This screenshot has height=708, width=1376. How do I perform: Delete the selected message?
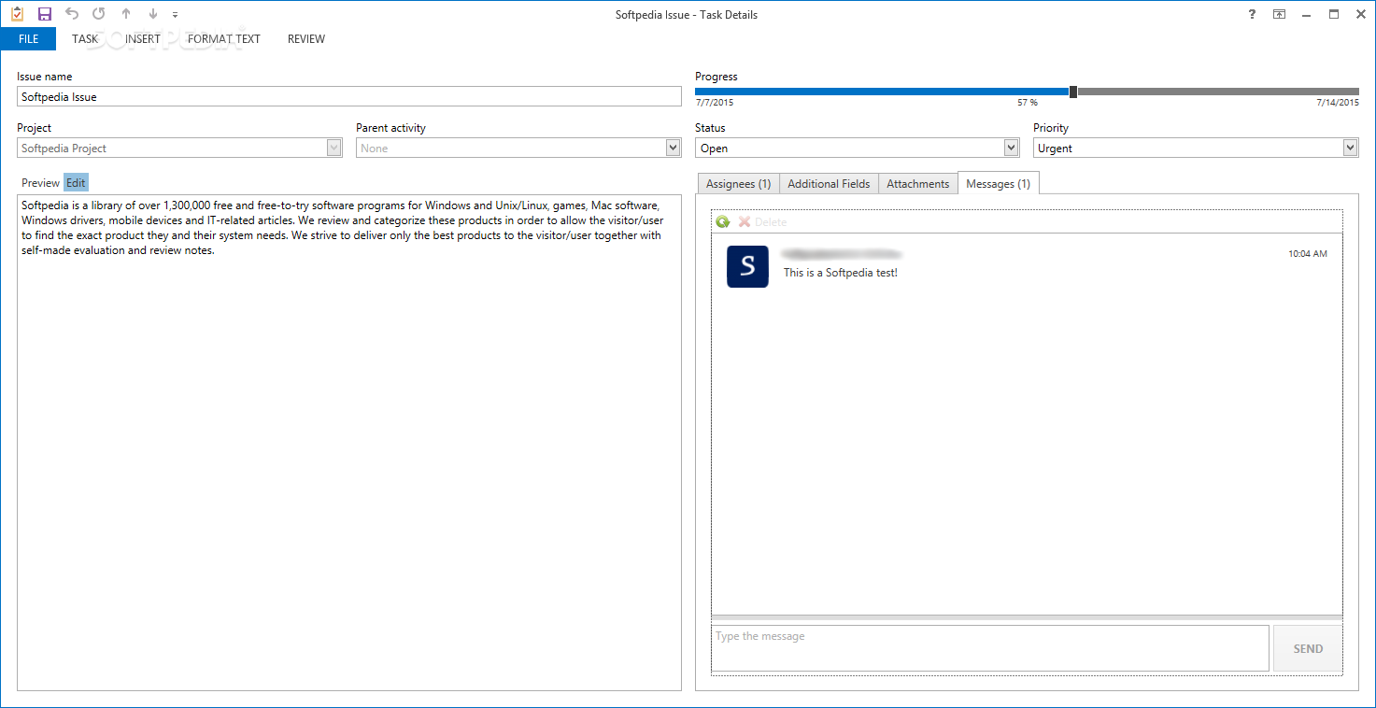pyautogui.click(x=763, y=221)
